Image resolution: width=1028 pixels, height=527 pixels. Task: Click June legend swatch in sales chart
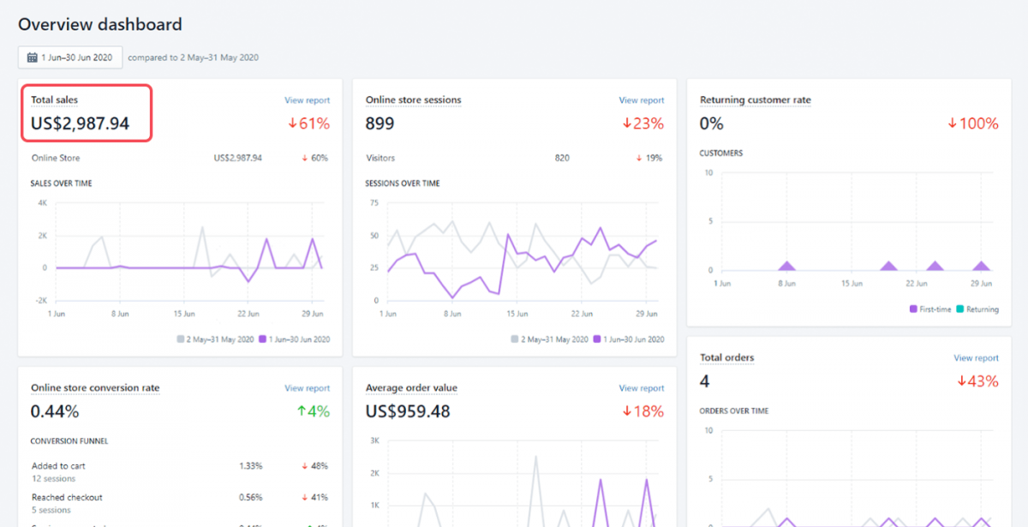click(263, 339)
